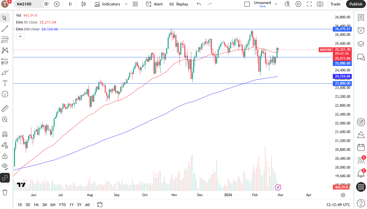Hide all drawings with eye icon
367x209 pixels.
[5, 167]
